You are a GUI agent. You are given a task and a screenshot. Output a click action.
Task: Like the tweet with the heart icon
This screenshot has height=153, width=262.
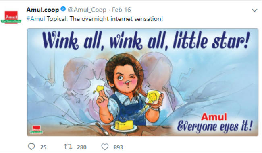[105, 147]
